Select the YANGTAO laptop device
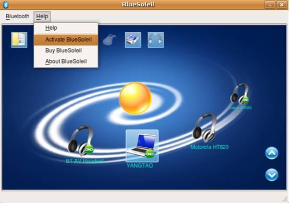Screen dimensions: 289x203 (142, 146)
